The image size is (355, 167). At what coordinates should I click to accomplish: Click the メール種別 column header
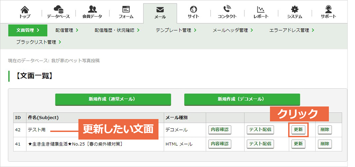click(x=185, y=118)
